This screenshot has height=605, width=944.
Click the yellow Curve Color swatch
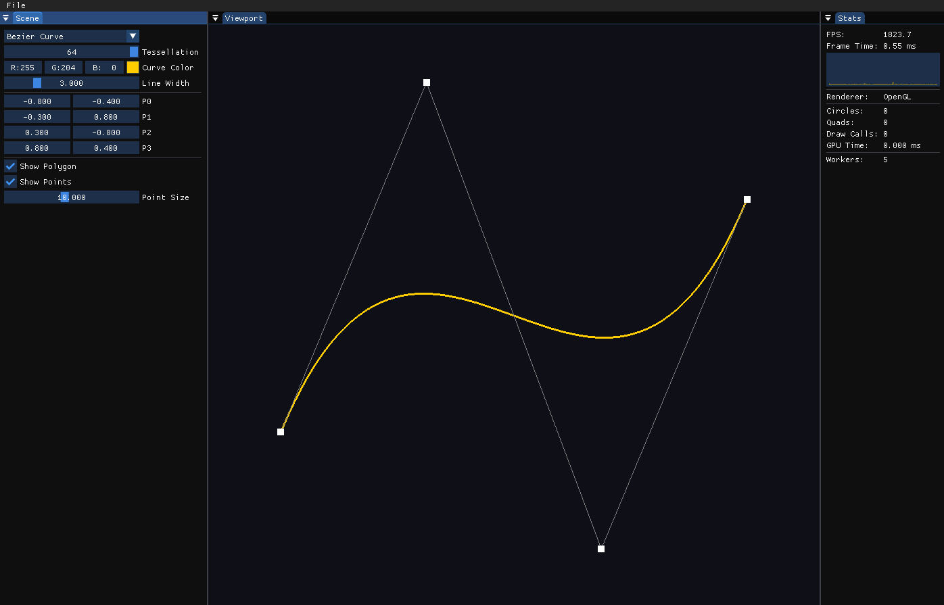pos(133,68)
